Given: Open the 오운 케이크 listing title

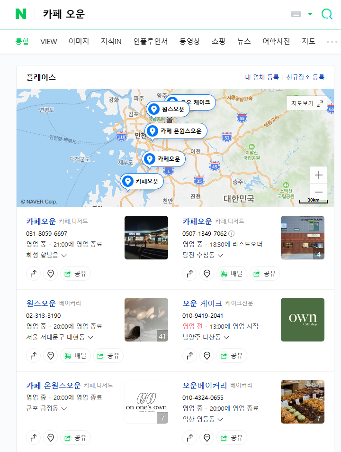Looking at the screenshot, I should (202, 303).
